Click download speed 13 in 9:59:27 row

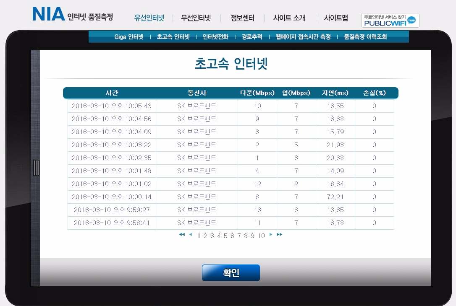pos(257,210)
